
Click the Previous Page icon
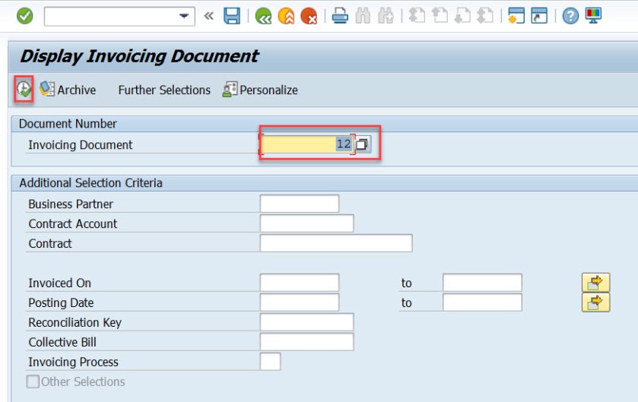440,16
